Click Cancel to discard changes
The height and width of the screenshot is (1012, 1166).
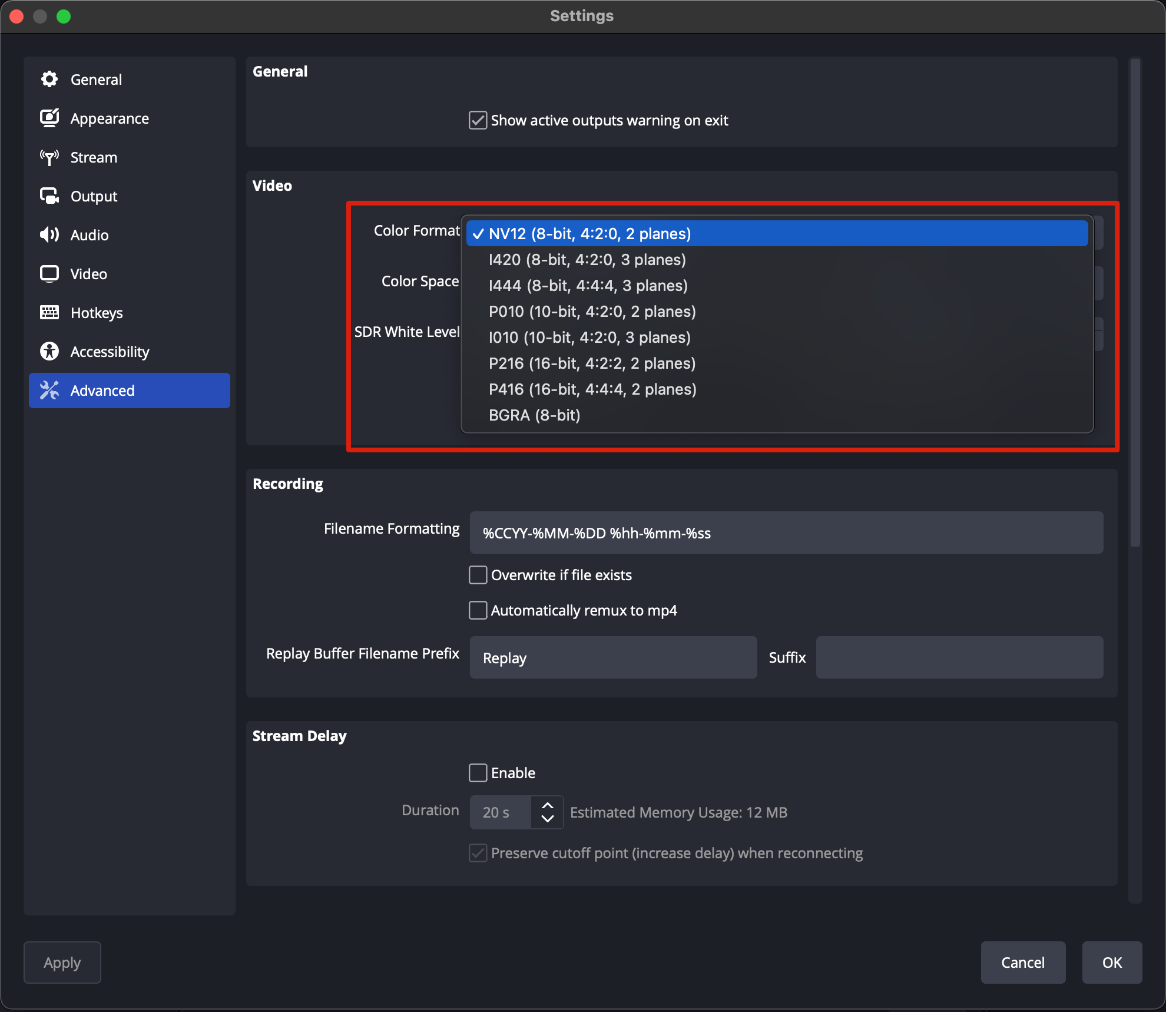(1023, 963)
